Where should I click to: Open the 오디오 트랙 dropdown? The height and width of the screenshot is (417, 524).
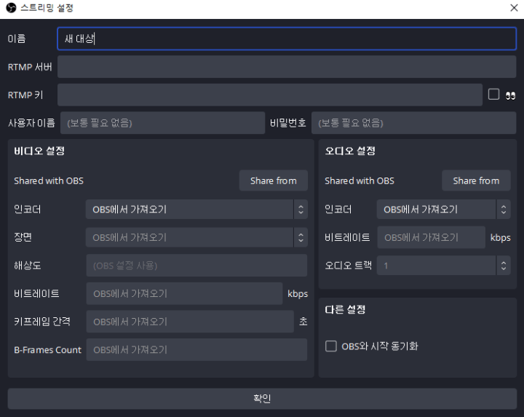[443, 266]
